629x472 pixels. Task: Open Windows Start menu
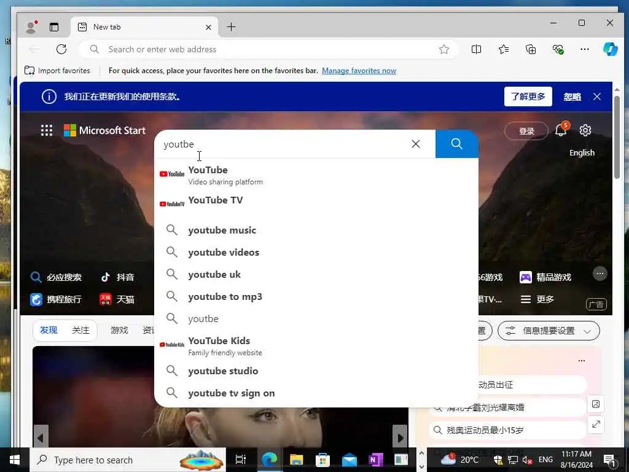pyautogui.click(x=15, y=460)
